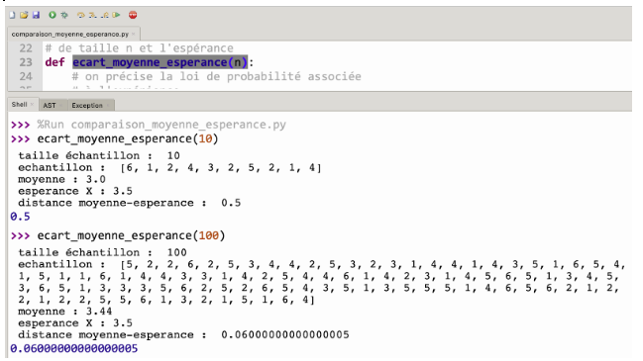The width and height of the screenshot is (643, 361).
Task: Save the script with the floppy icon
Action: pyautogui.click(x=36, y=15)
